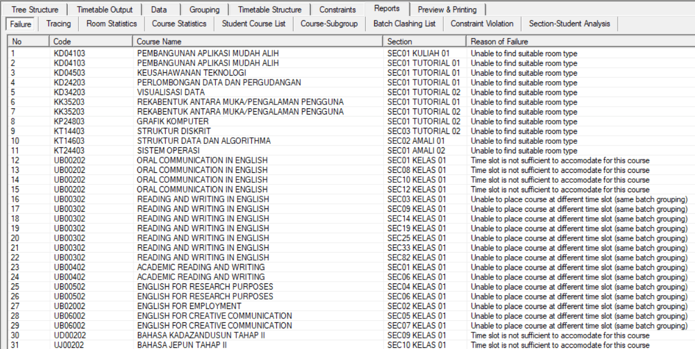Select SEC07 KELAS 01 section cell
The image size is (695, 349).
pos(416,326)
